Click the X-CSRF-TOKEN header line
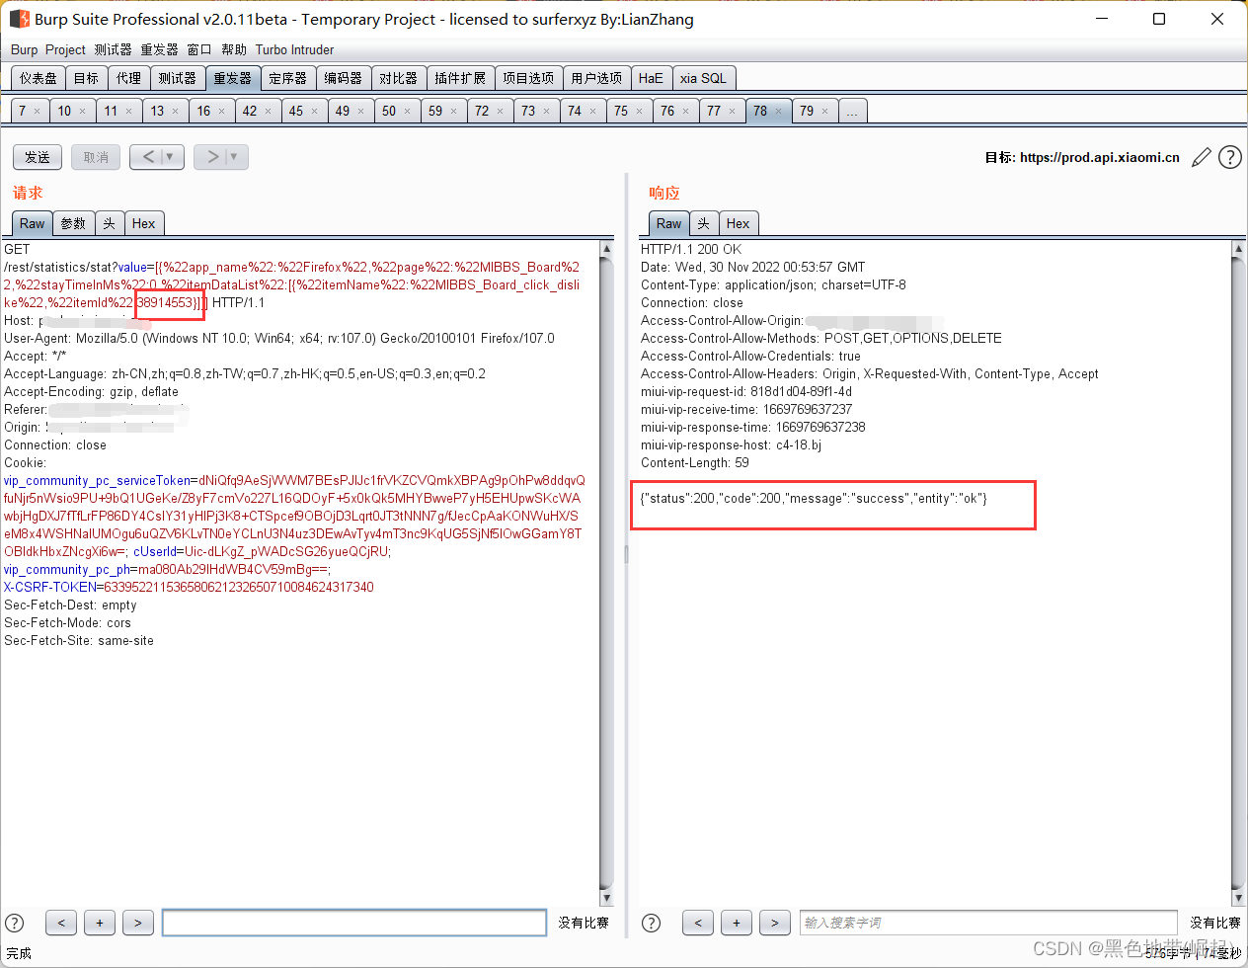This screenshot has height=968, width=1248. tap(189, 587)
